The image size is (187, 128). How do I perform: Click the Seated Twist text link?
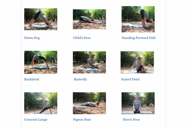click(130, 79)
